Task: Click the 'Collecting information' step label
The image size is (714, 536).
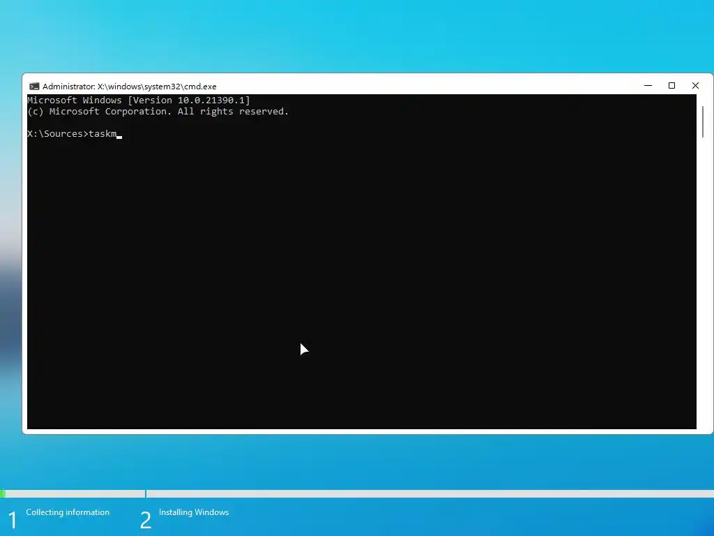Action: [x=68, y=512]
